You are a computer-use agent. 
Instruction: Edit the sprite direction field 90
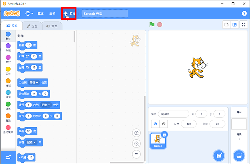(217, 124)
